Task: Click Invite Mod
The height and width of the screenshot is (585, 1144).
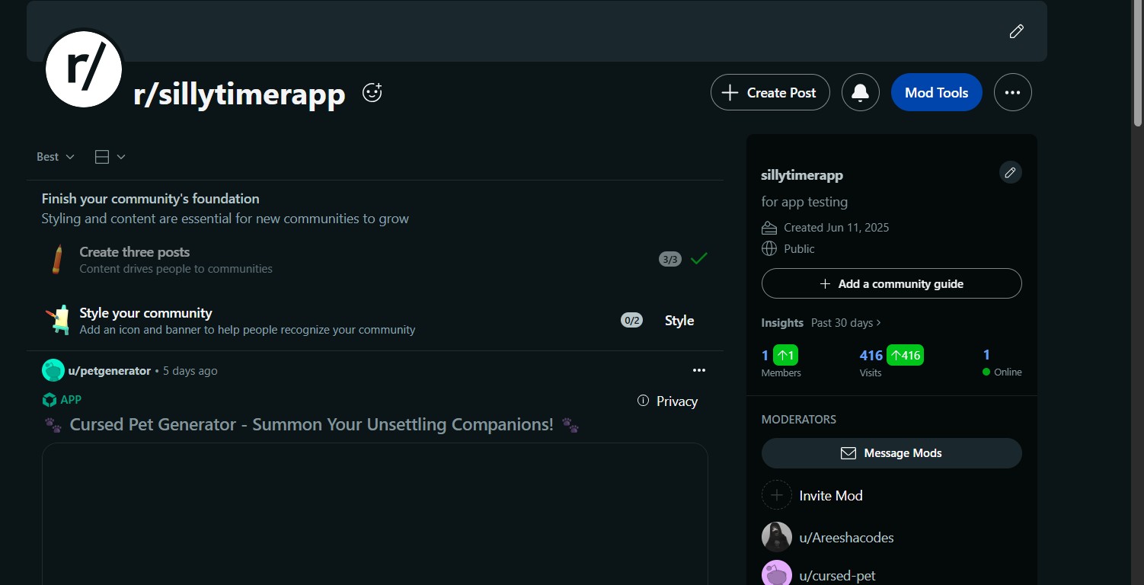Action: pyautogui.click(x=831, y=496)
